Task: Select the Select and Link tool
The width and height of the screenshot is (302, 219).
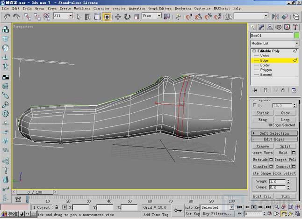Action: [28, 17]
